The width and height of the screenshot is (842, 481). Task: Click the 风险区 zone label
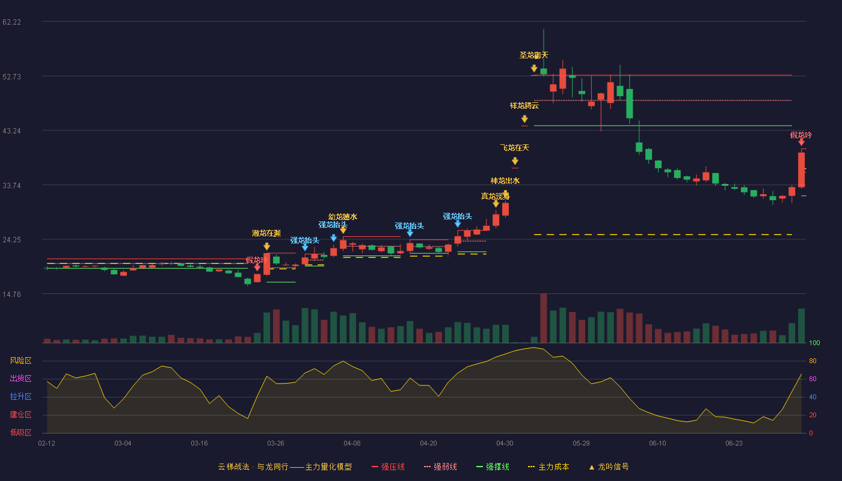[x=20, y=361]
